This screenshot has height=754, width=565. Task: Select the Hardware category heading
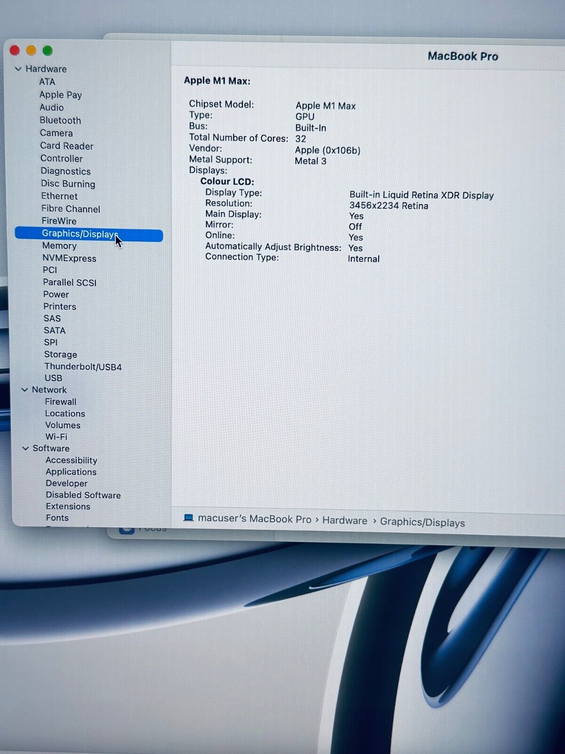[x=46, y=69]
